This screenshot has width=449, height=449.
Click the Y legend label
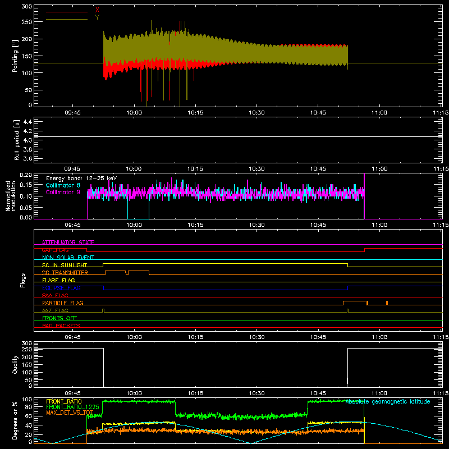tap(97, 17)
